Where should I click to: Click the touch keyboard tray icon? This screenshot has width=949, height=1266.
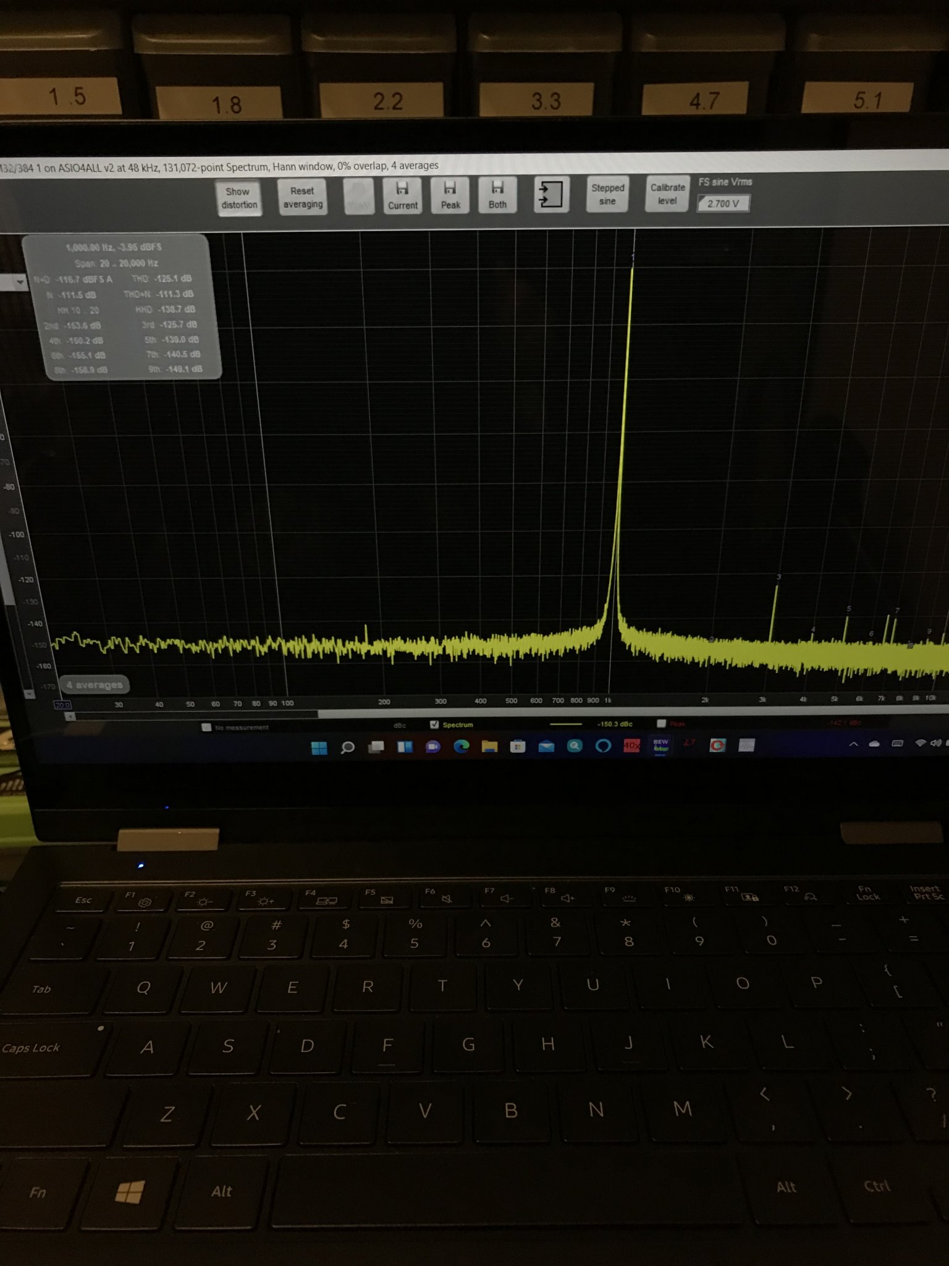coord(897,744)
